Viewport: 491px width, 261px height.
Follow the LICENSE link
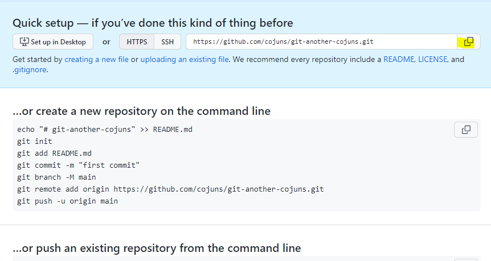(x=433, y=59)
